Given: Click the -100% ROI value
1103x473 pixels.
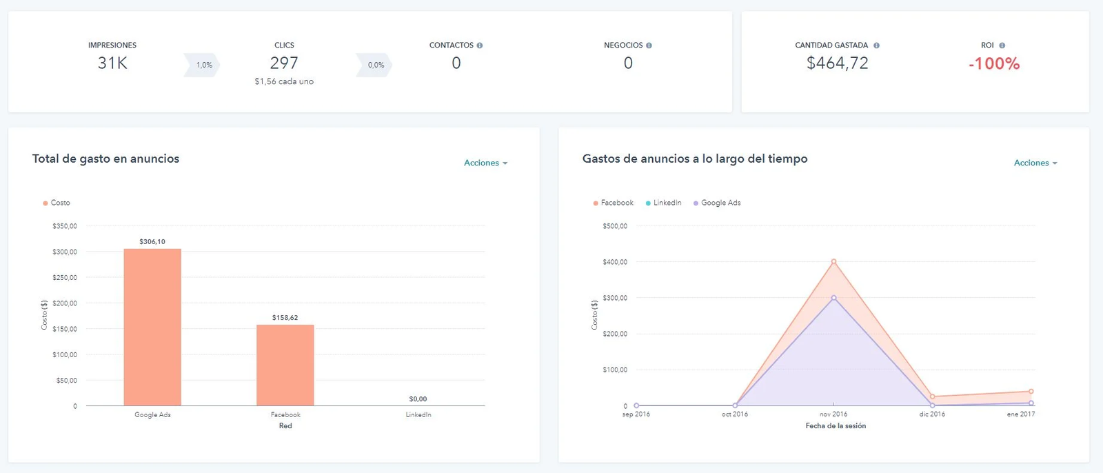Looking at the screenshot, I should point(993,64).
